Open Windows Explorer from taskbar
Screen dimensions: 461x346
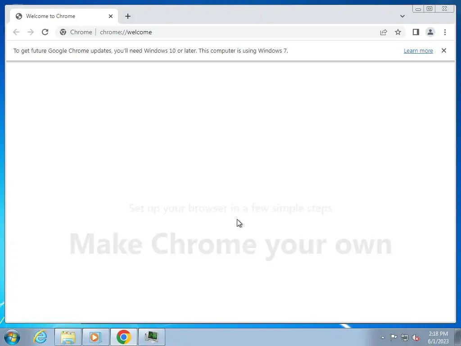(68, 337)
